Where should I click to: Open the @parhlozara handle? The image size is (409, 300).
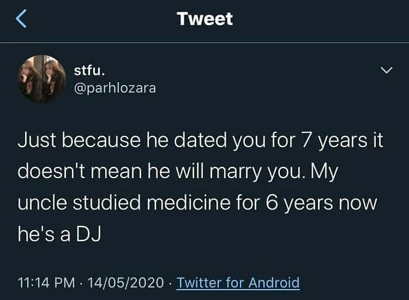115,89
